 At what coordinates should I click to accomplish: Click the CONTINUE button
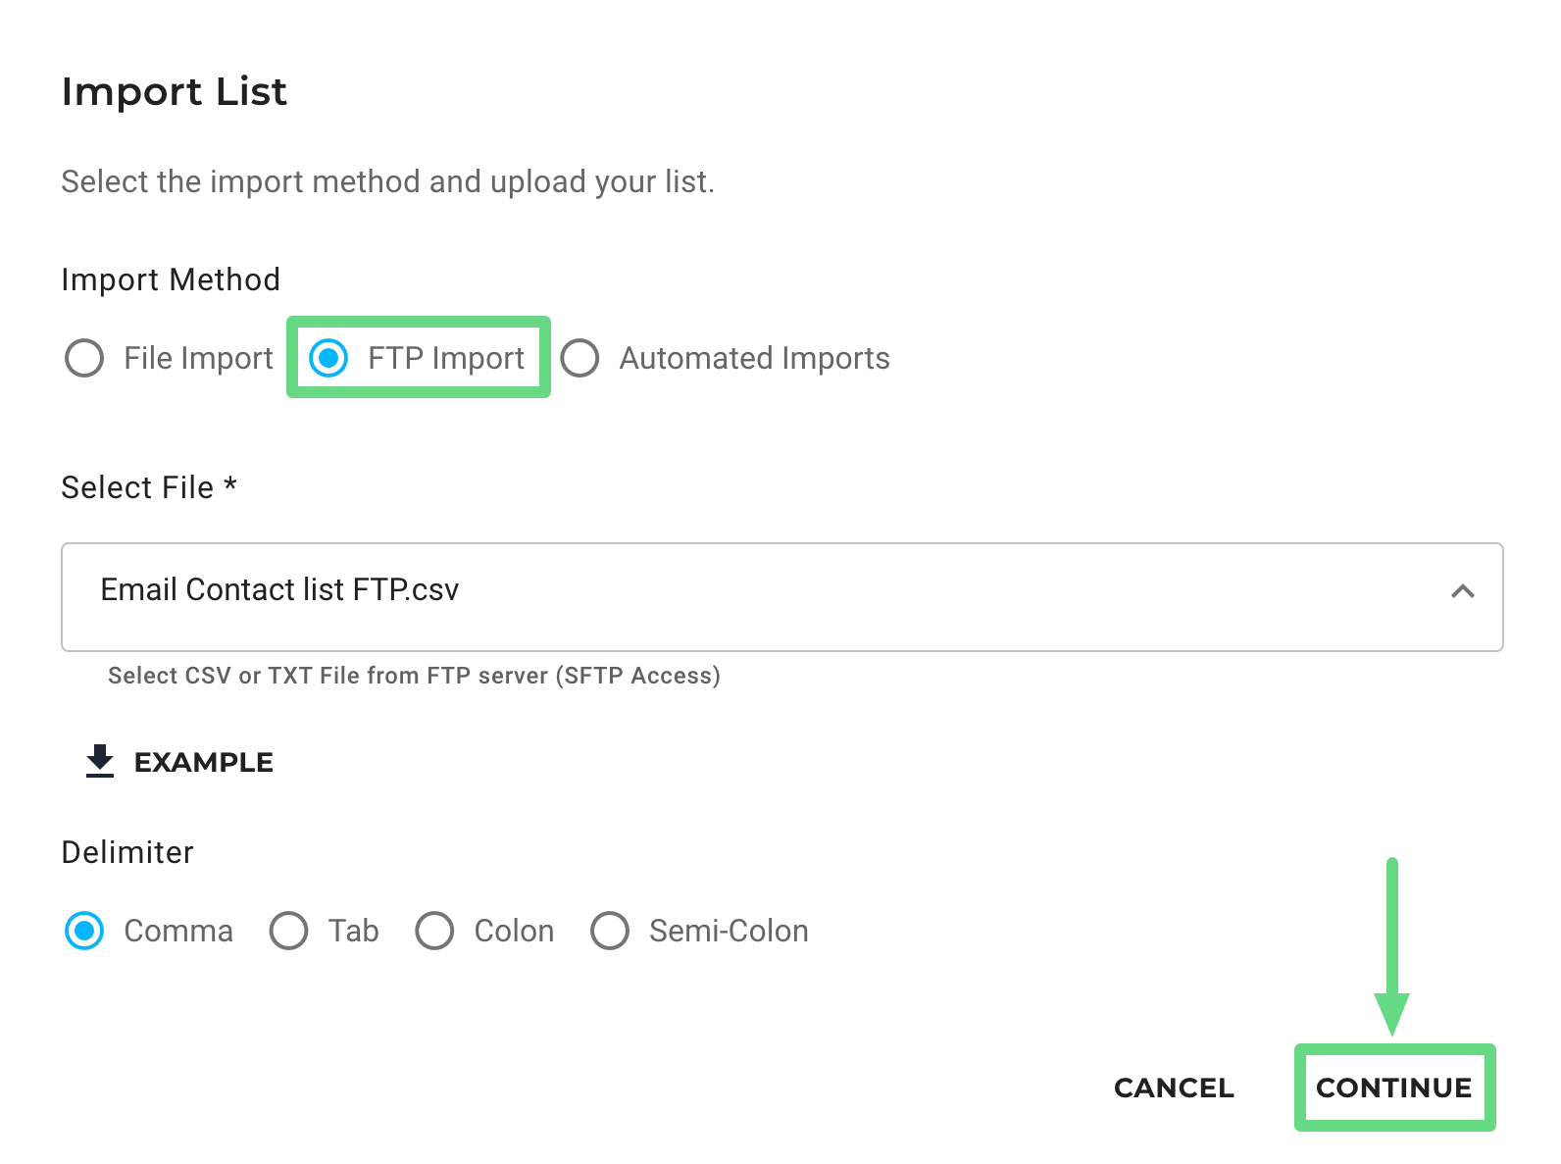pyautogui.click(x=1393, y=1088)
